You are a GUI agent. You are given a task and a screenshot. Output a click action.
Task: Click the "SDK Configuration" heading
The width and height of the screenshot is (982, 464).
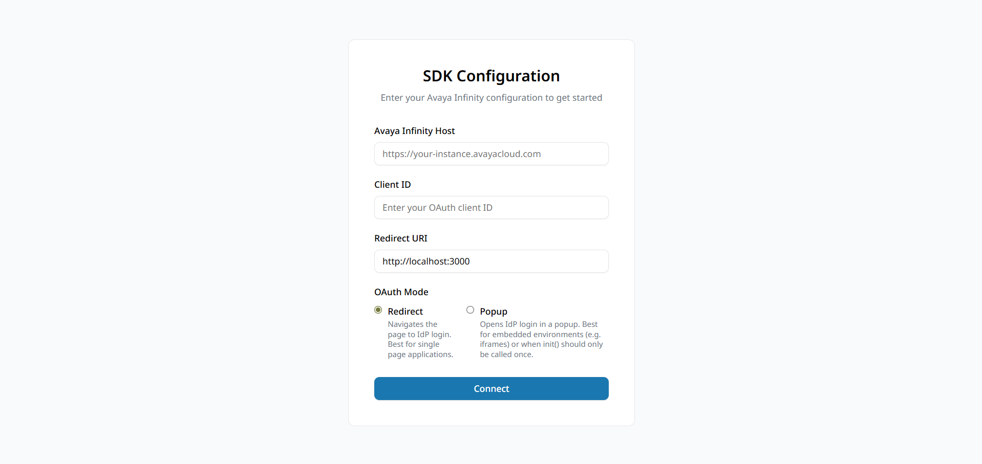click(x=492, y=76)
